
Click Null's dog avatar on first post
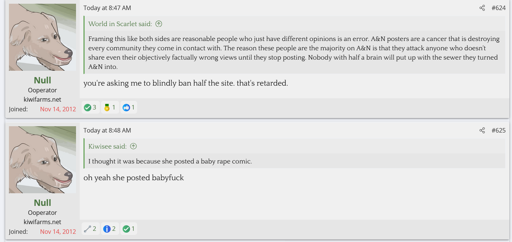tap(42, 37)
